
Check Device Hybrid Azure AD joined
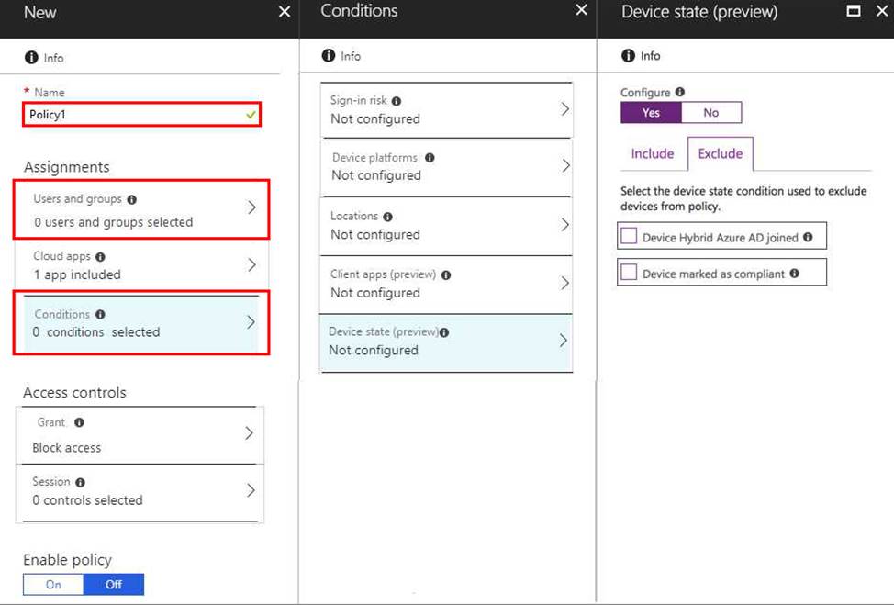pos(629,237)
